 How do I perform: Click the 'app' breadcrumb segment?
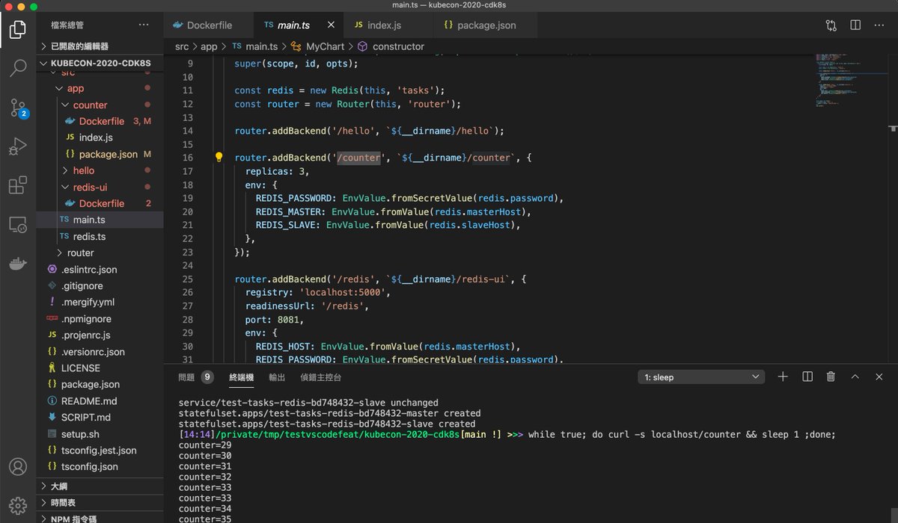click(x=209, y=46)
